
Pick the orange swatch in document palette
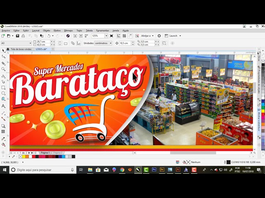27,157
